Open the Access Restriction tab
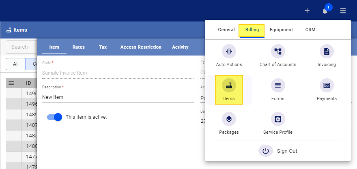Screen dimensions: 357x169 click(141, 47)
